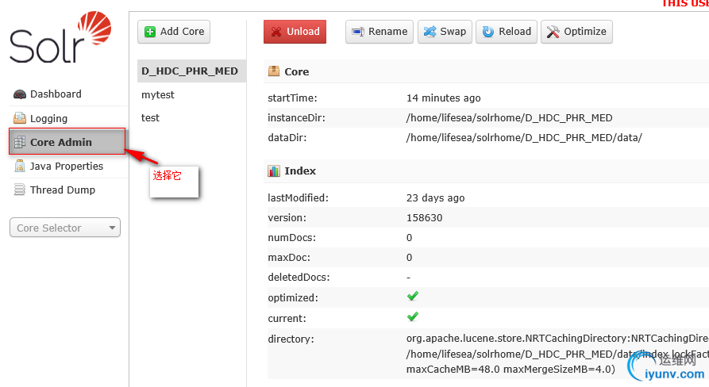Open Thread Dump page
Screen dimensions: 709x387
[63, 190]
